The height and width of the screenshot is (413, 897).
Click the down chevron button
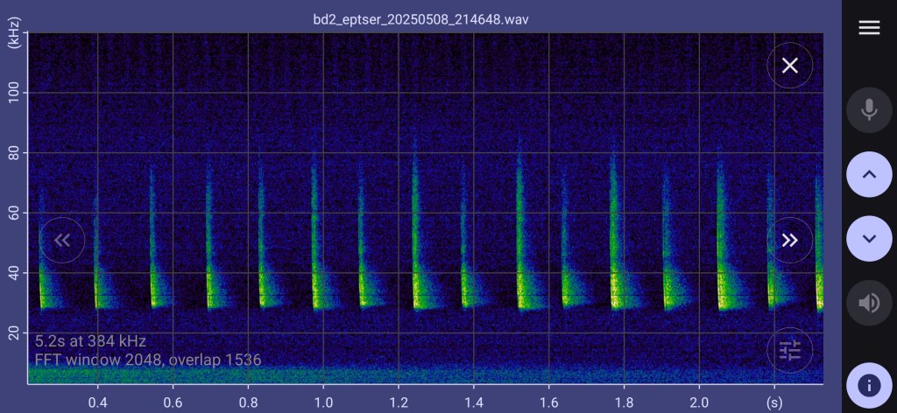point(868,239)
